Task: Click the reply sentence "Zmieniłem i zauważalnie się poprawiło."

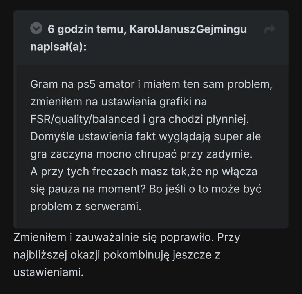Action: (x=114, y=237)
